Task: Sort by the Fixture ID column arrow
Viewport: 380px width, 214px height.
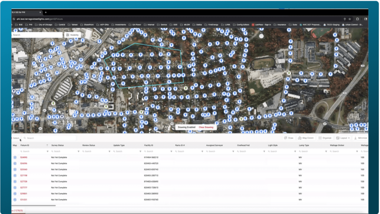Action: [x=47, y=145]
